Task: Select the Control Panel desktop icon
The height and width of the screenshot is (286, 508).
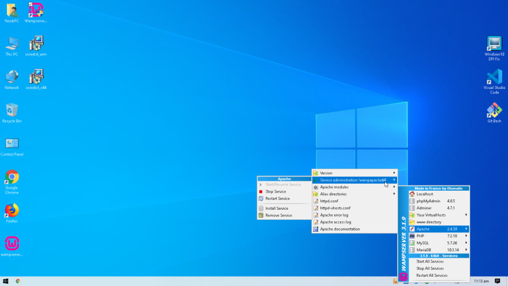Action: (x=12, y=147)
